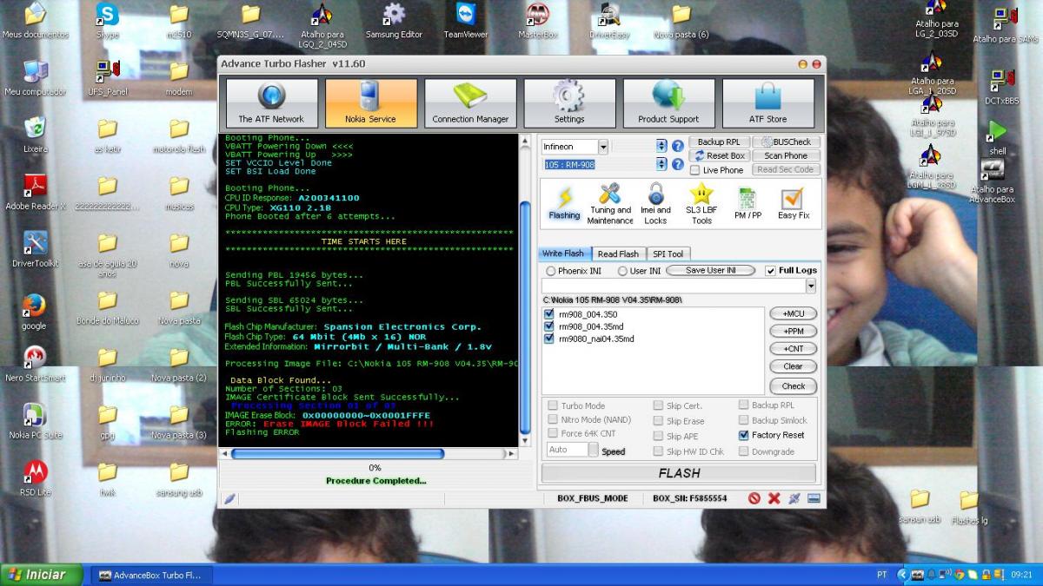This screenshot has height=586, width=1043.
Task: Open the Easy Fix tool
Action: (x=793, y=204)
